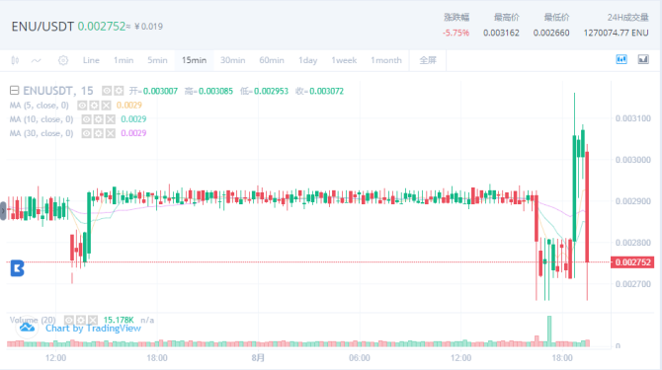Open chart settings gear in toolbar
This screenshot has width=662, height=370.
point(63,60)
